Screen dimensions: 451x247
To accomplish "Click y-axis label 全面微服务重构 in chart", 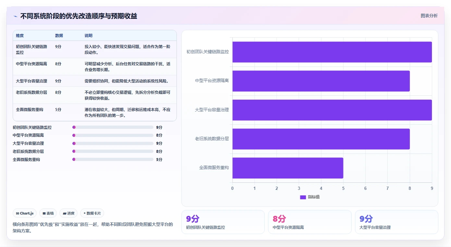I will pos(214,167).
